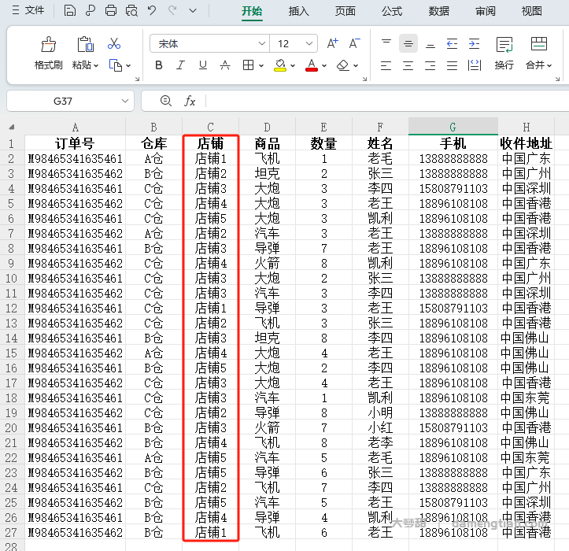
Task: Select column G header
Action: point(453,127)
